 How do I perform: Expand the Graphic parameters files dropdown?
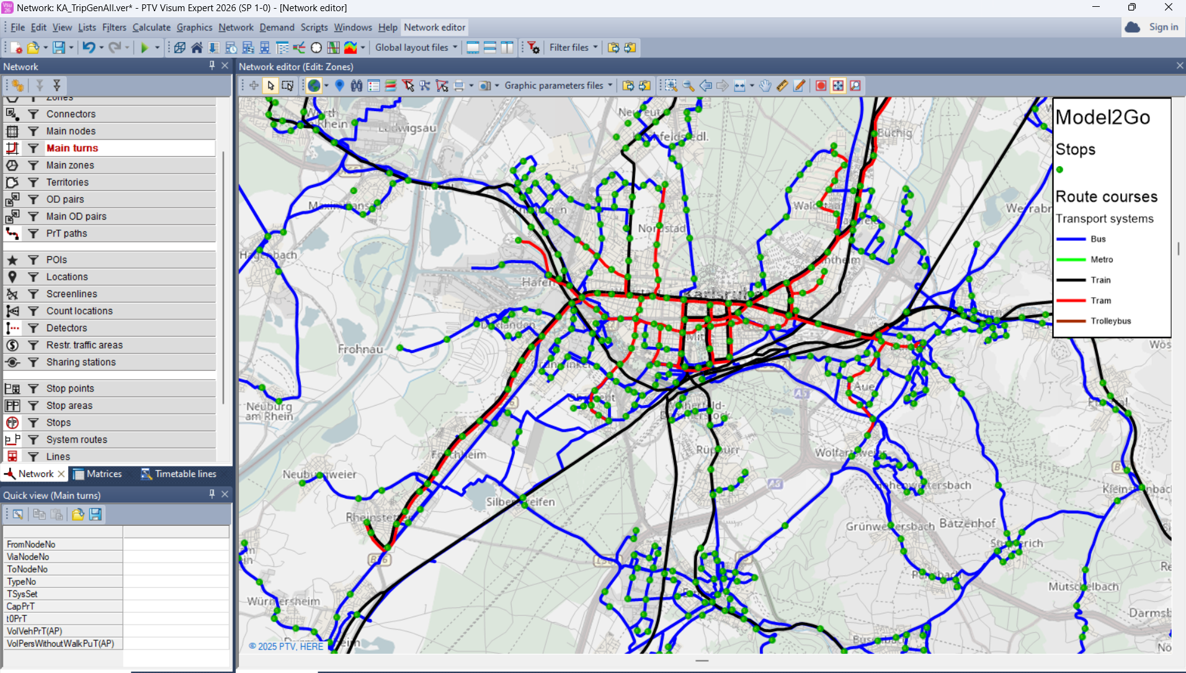(x=558, y=86)
